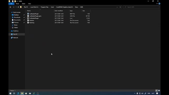This screenshot has width=169, height=95.
Task: Expand the address bar history dropdown
Action: tap(117, 7)
